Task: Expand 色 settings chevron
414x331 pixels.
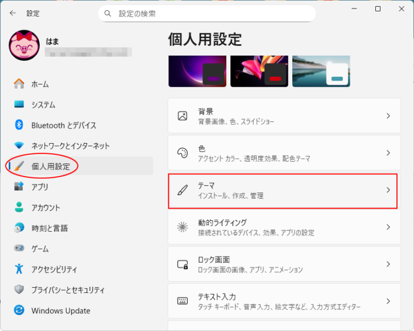Action: click(x=388, y=153)
